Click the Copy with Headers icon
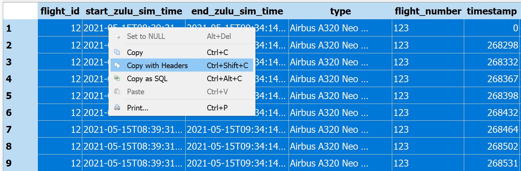521x171 pixels. click(x=117, y=65)
